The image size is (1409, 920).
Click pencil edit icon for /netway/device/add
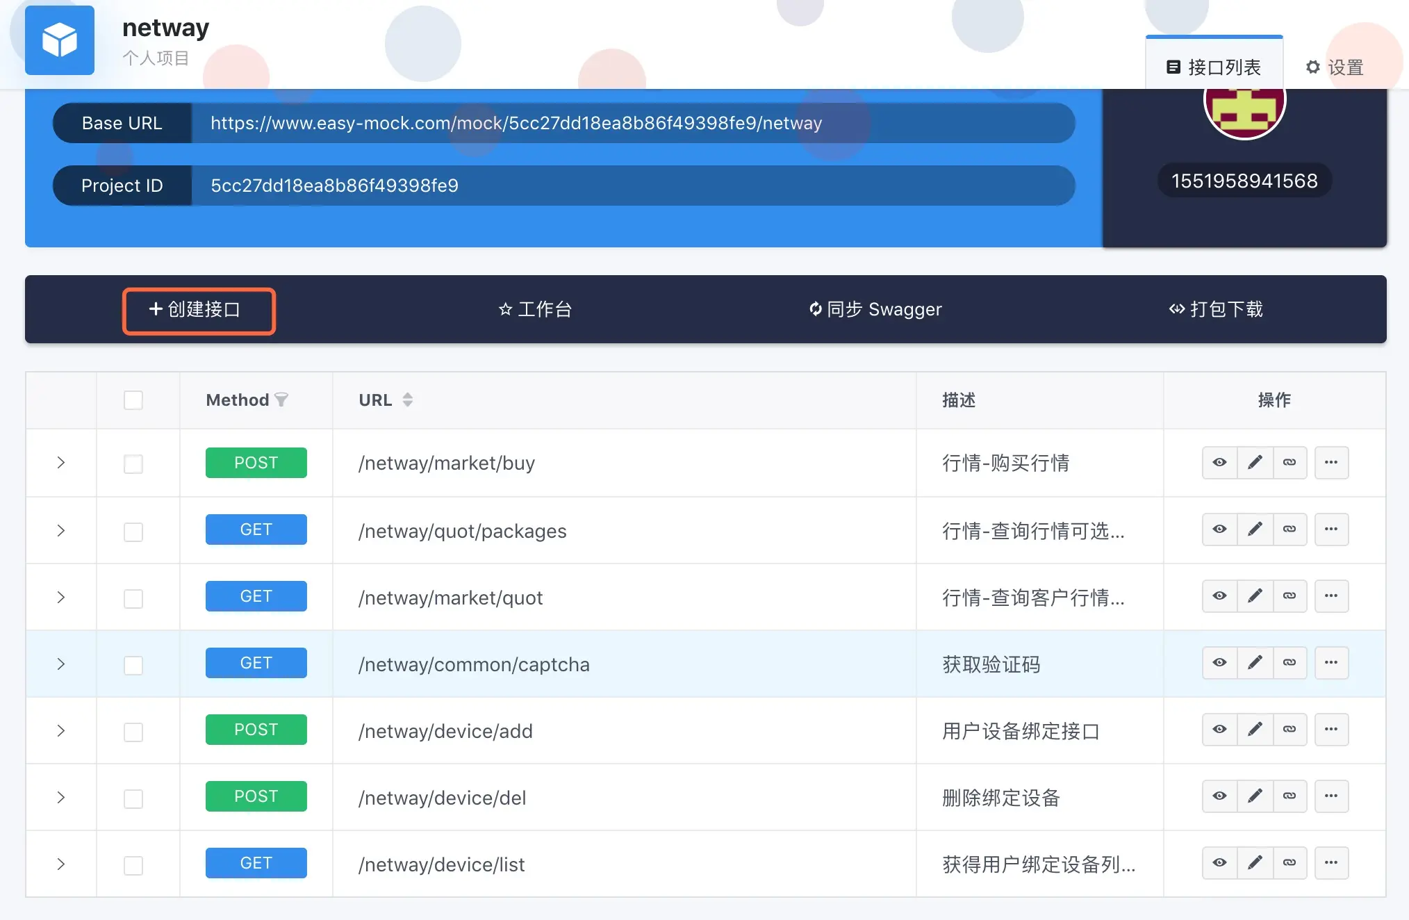click(1255, 730)
